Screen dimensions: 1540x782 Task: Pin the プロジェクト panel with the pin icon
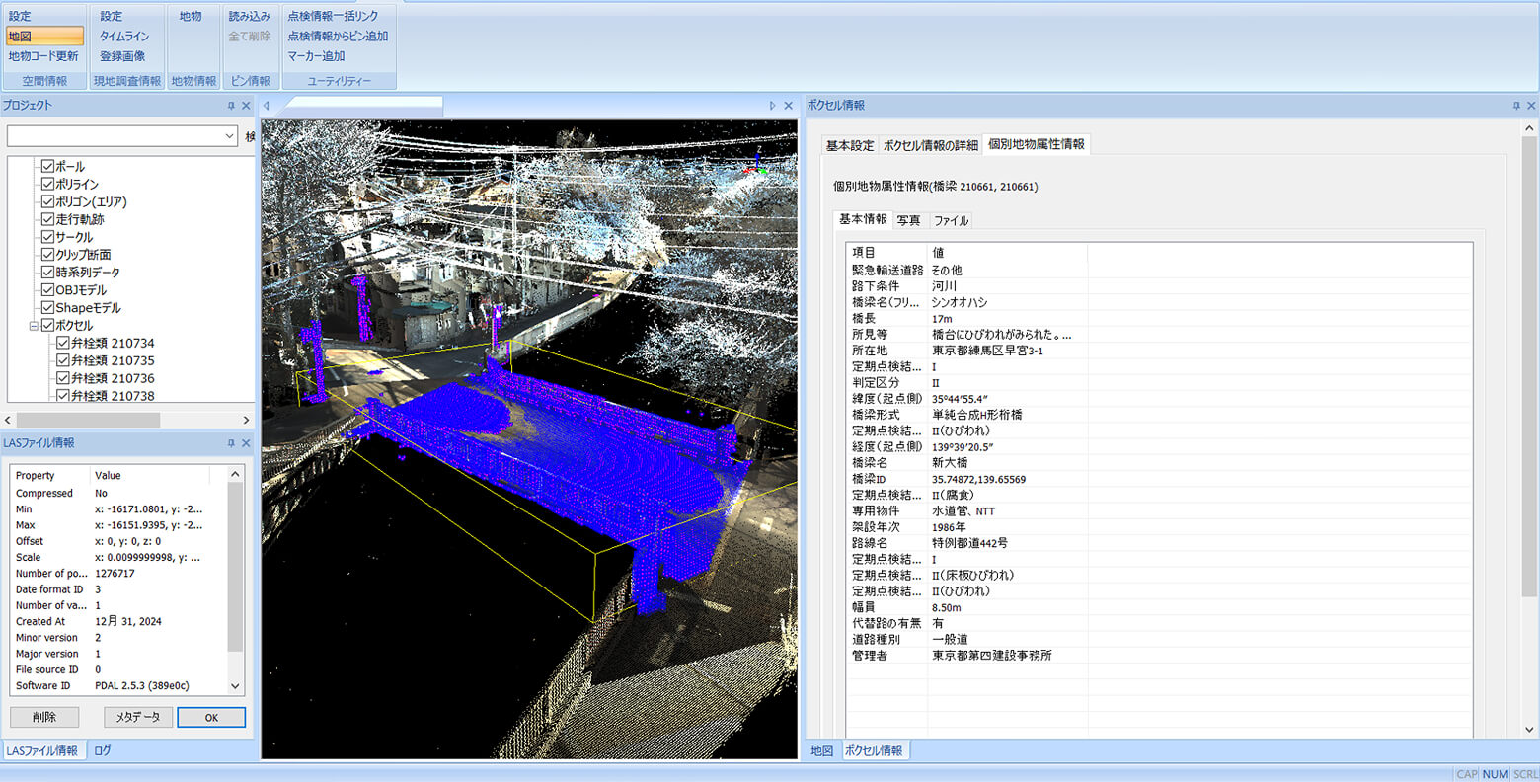(x=231, y=104)
